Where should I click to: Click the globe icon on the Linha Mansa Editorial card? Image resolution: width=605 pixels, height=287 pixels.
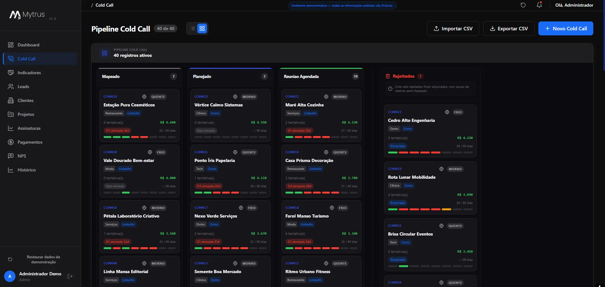[x=144, y=263]
